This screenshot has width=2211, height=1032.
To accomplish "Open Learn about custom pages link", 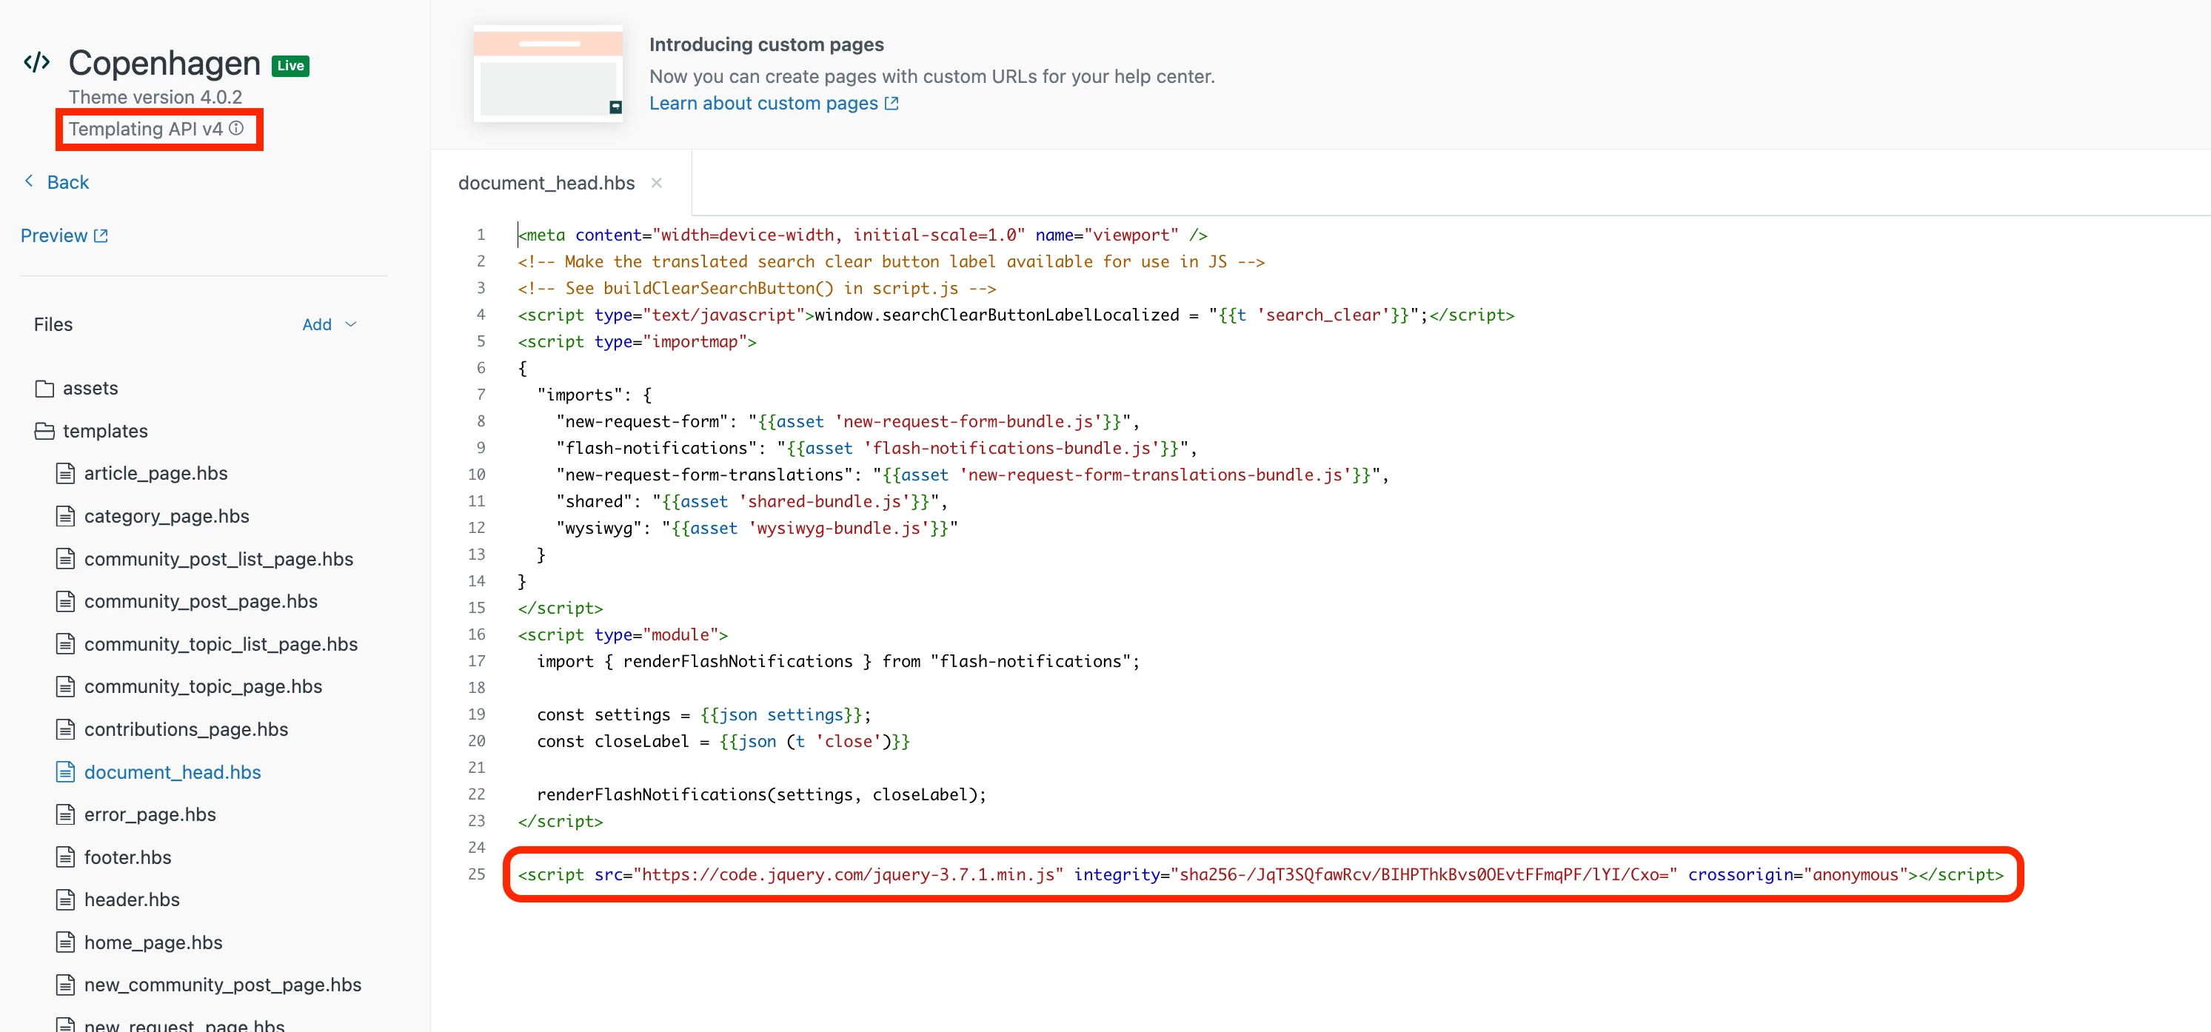I will tap(763, 104).
